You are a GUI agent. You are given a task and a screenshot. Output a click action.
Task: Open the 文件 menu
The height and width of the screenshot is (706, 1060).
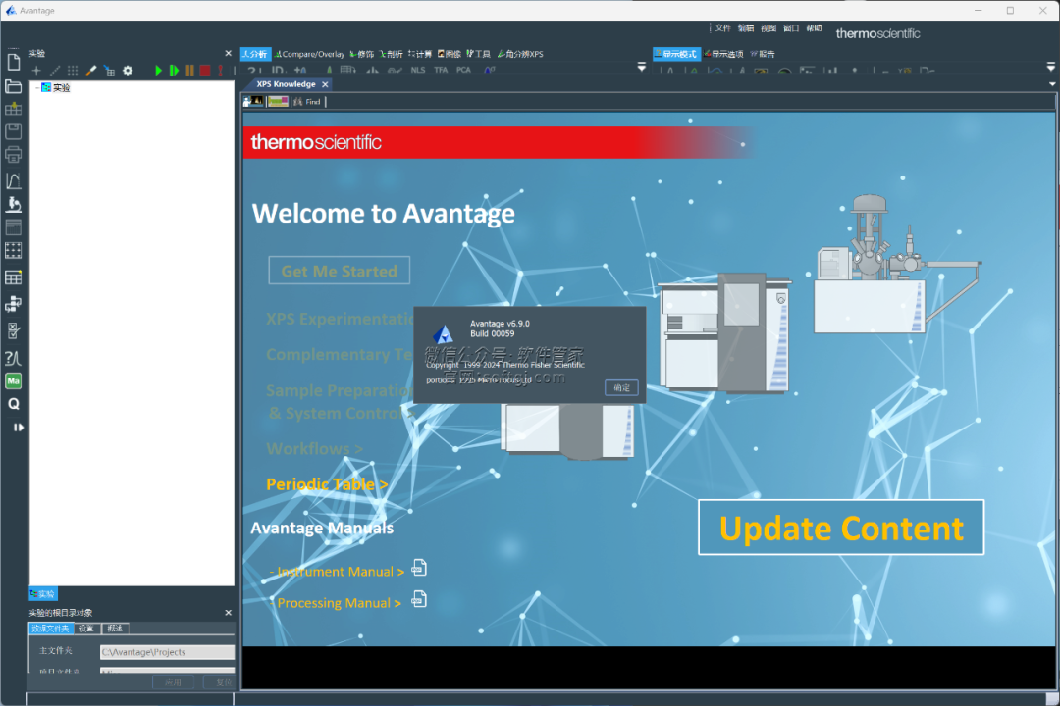click(x=722, y=28)
